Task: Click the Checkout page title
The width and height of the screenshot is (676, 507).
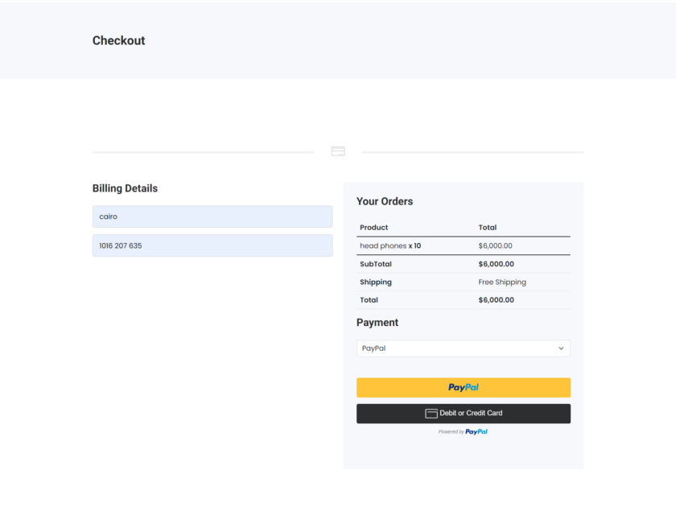Action: pyautogui.click(x=118, y=40)
